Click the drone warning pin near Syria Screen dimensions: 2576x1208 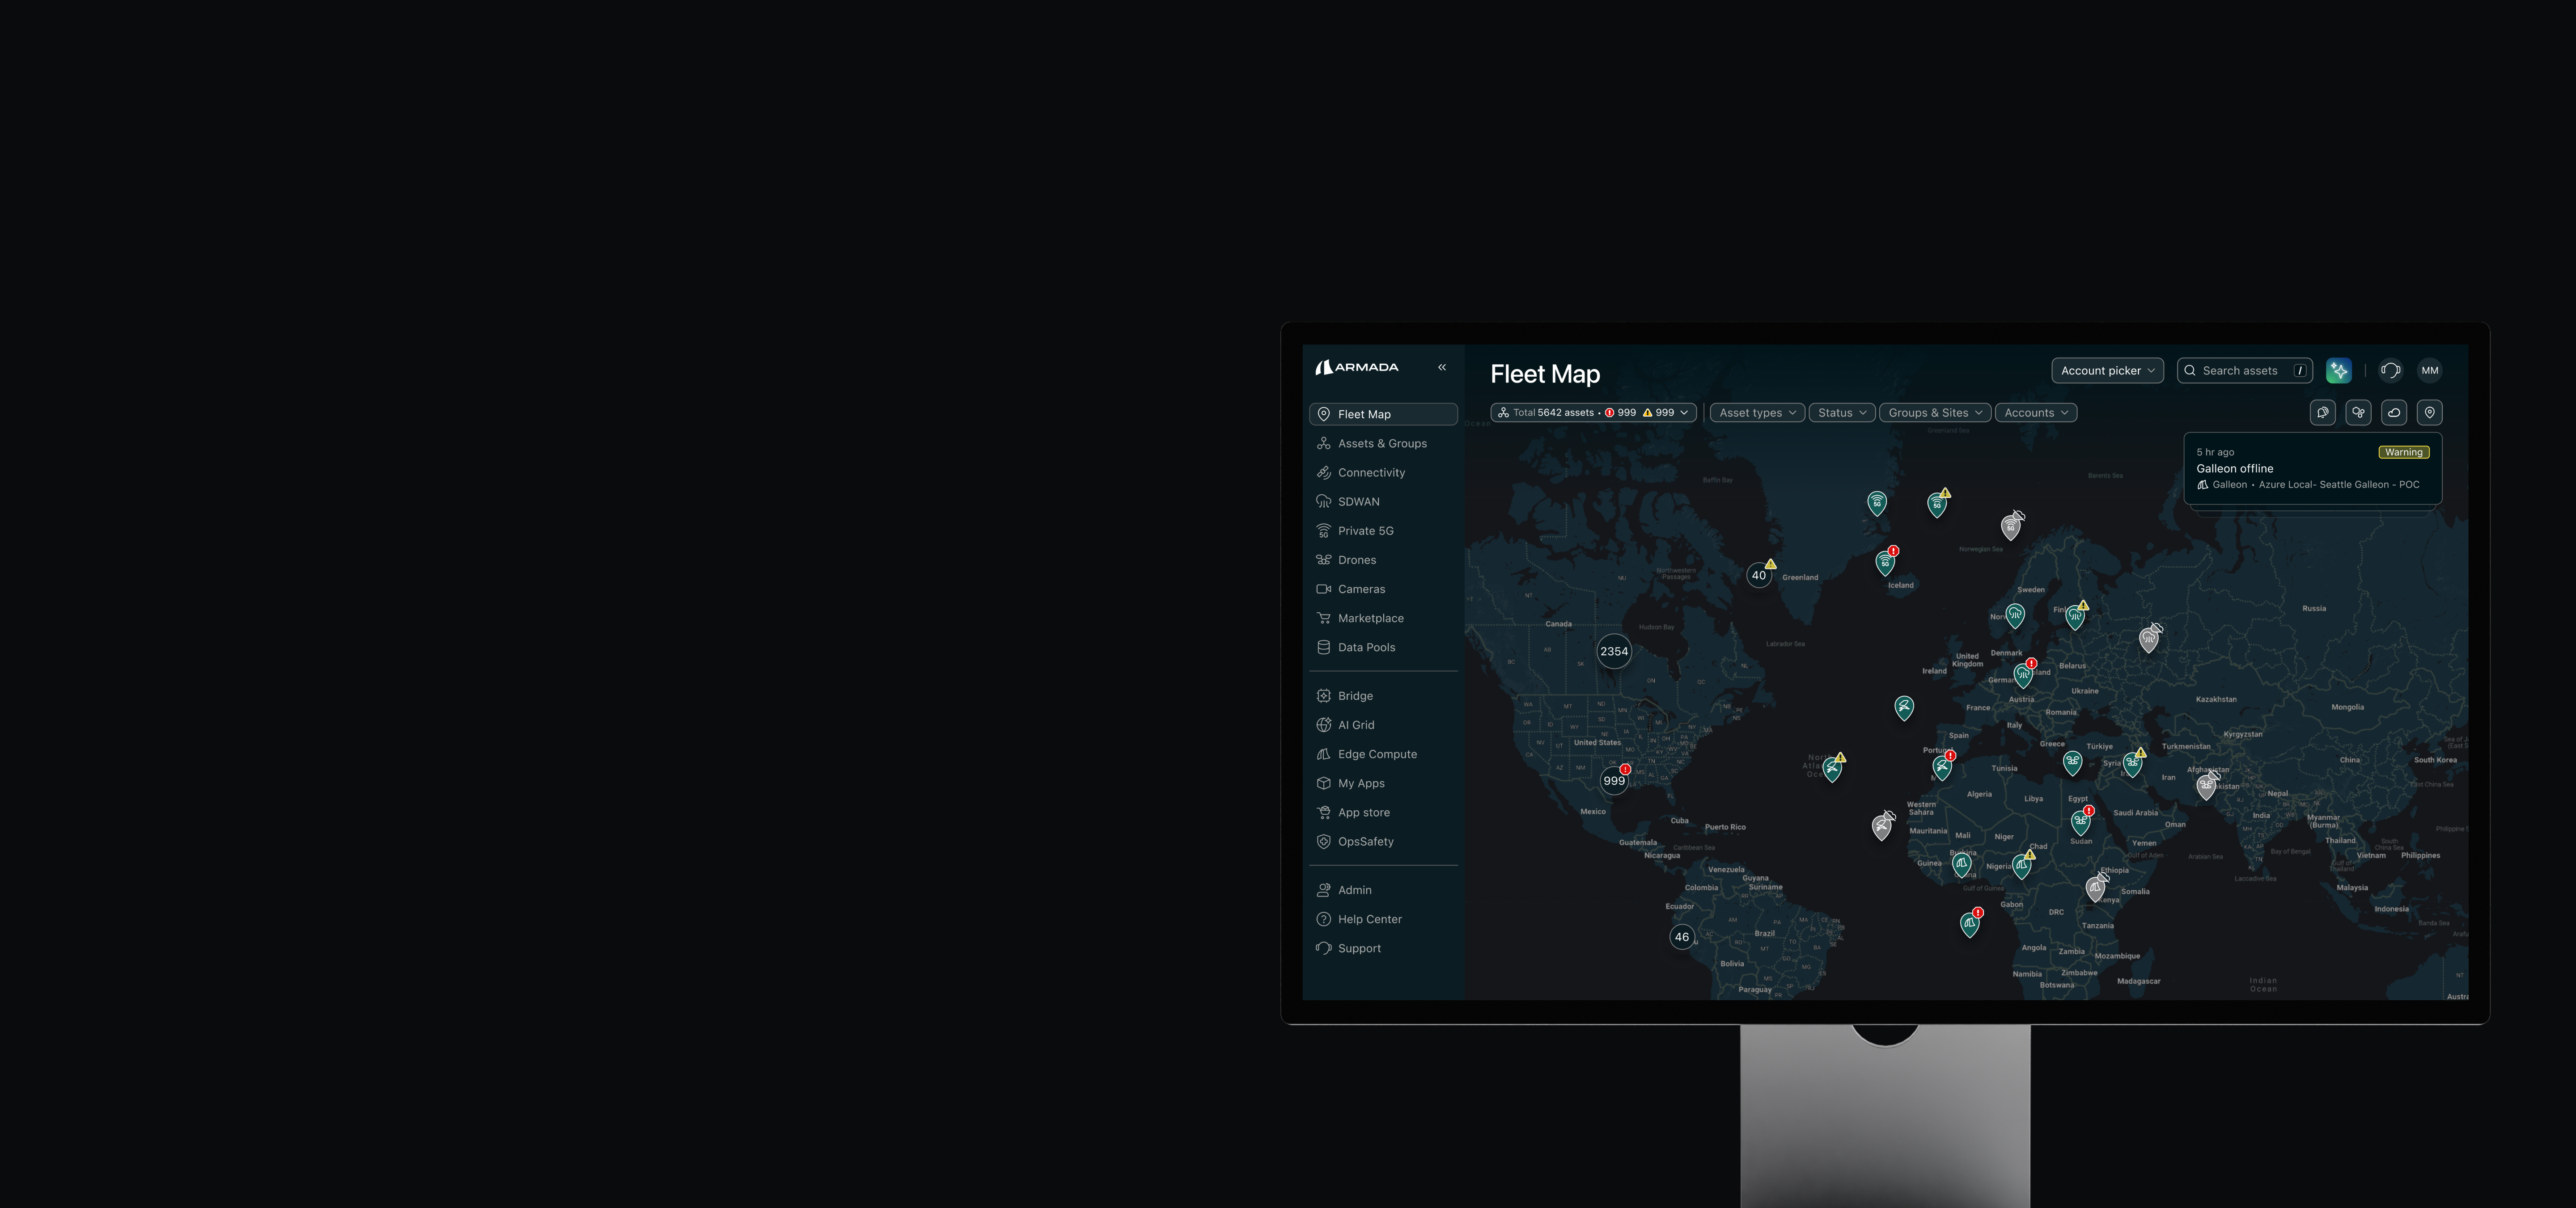(2133, 764)
